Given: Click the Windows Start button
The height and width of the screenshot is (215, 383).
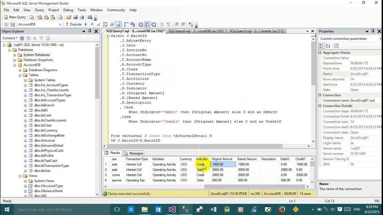Looking at the screenshot, I should [x=7, y=209].
